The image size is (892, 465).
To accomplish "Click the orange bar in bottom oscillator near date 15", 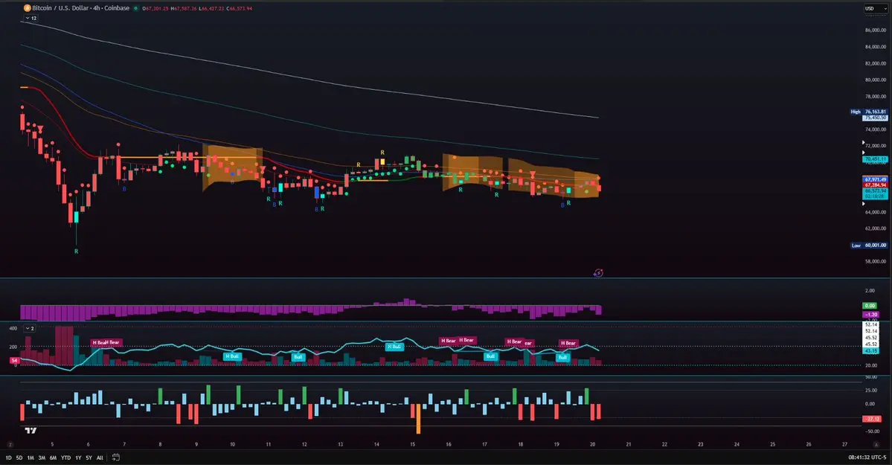I will tap(418, 419).
